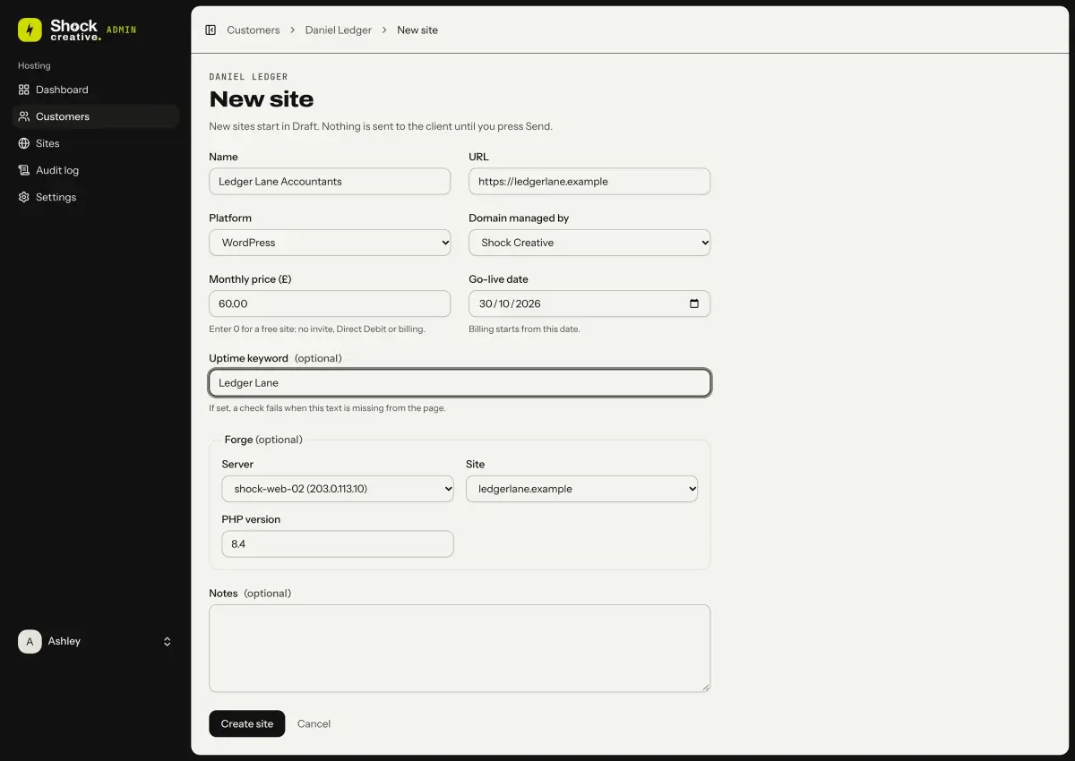Click the Settings gear icon

(x=24, y=197)
